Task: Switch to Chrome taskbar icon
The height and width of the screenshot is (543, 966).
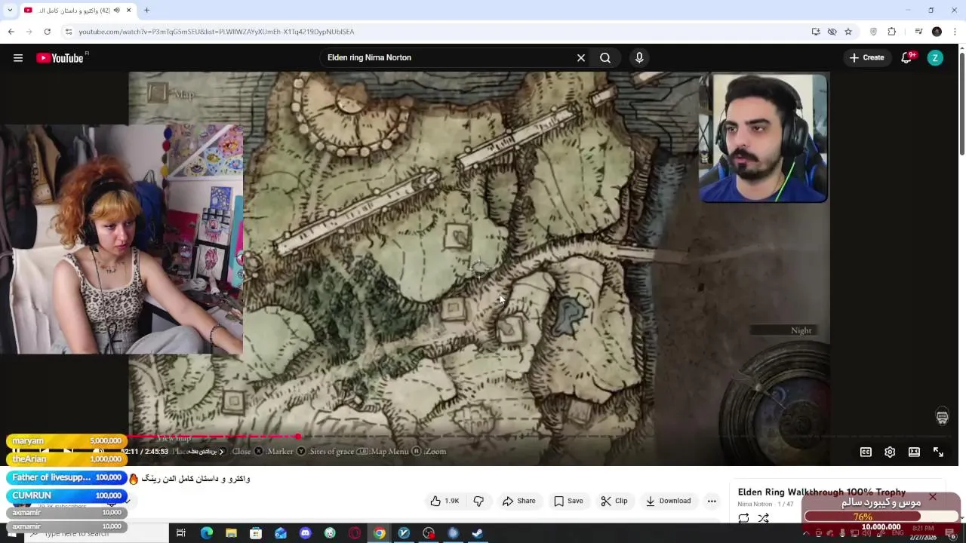Action: pos(379,533)
